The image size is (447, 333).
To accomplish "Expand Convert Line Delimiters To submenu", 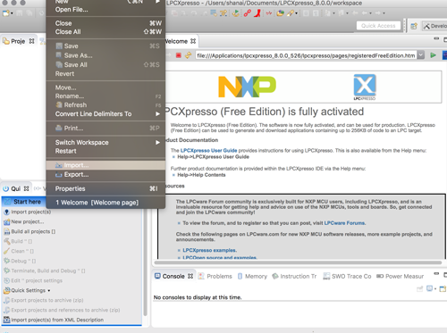I will [105, 114].
